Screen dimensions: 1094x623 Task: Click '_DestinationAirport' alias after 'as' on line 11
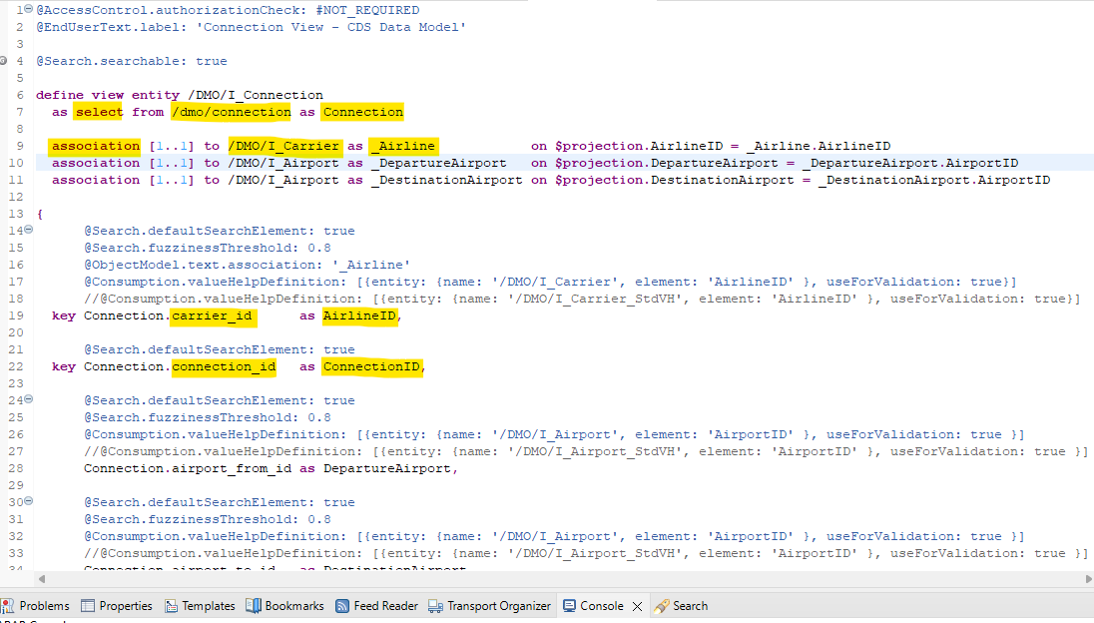pyautogui.click(x=446, y=180)
